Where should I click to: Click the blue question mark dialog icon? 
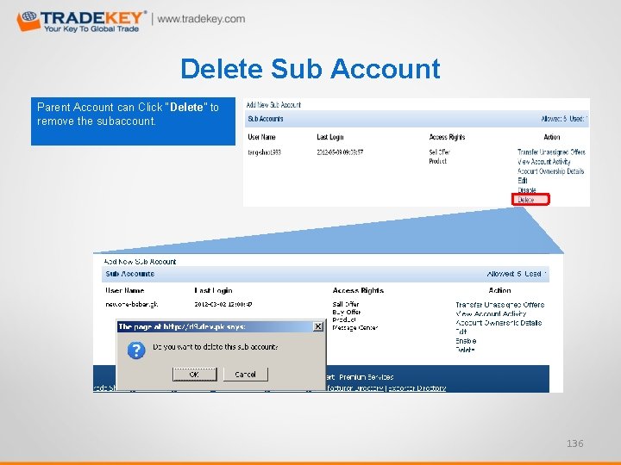[136, 350]
